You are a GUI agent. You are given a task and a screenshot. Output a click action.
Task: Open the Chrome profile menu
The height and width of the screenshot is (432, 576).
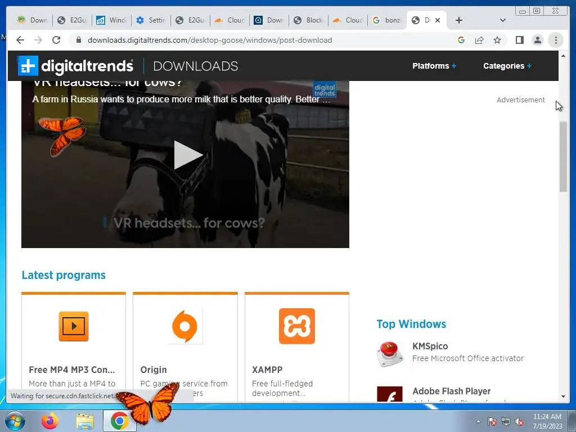point(537,40)
